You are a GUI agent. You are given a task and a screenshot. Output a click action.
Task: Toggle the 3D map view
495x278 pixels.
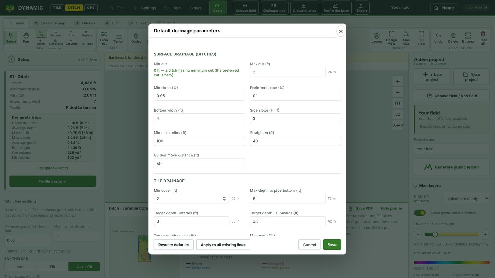[398, 114]
